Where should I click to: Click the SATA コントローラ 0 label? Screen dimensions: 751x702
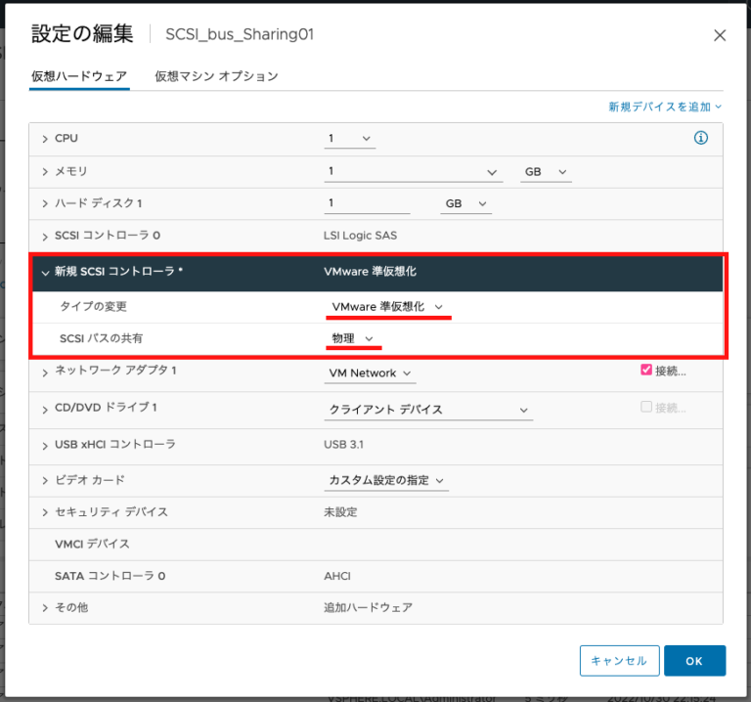[110, 576]
